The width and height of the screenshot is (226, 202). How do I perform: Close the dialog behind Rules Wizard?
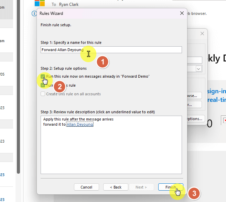[202, 33]
